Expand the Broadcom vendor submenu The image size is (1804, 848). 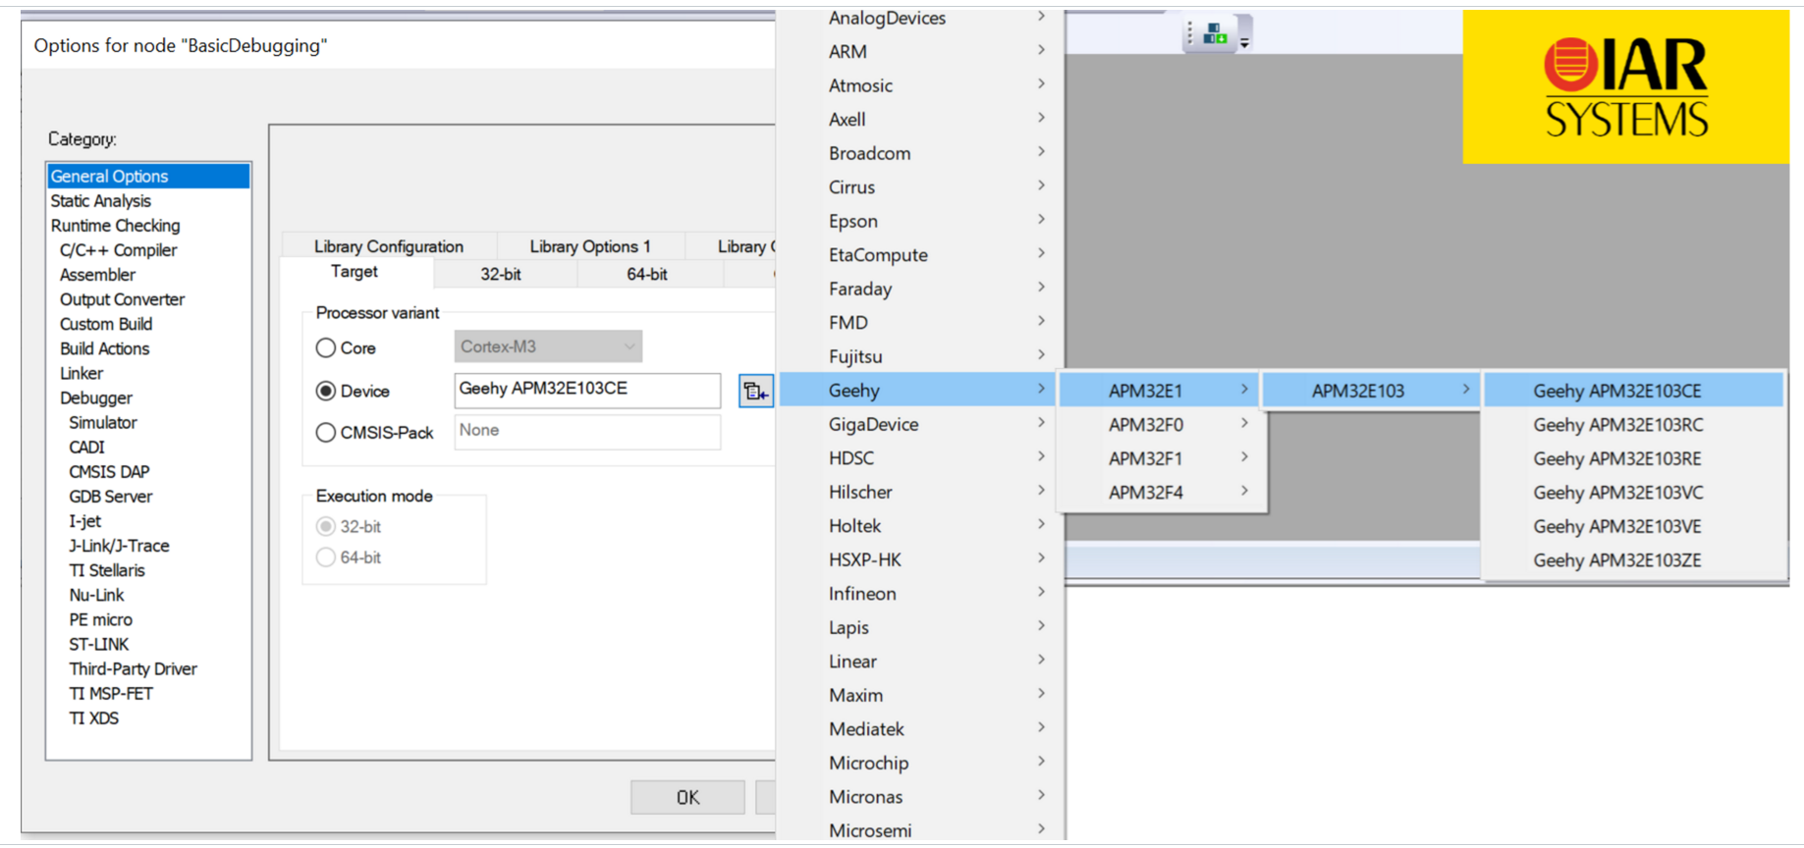(x=921, y=153)
